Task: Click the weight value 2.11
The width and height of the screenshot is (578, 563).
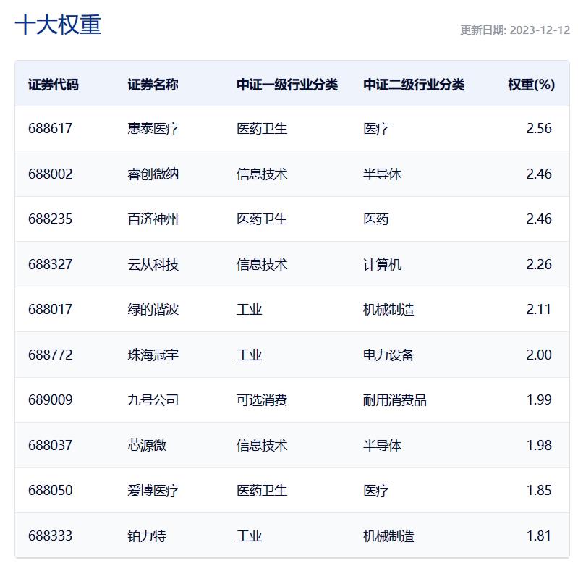Action: pos(538,309)
